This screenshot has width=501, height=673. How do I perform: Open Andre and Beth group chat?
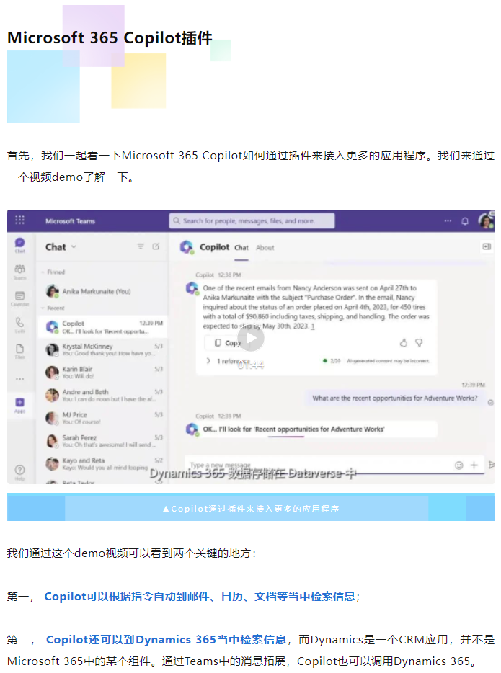pos(102,396)
